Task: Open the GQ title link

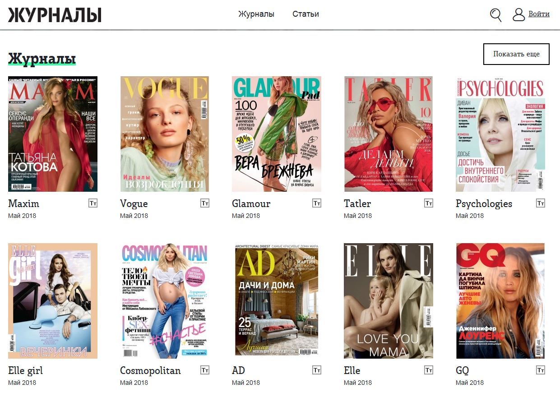Action: (463, 371)
